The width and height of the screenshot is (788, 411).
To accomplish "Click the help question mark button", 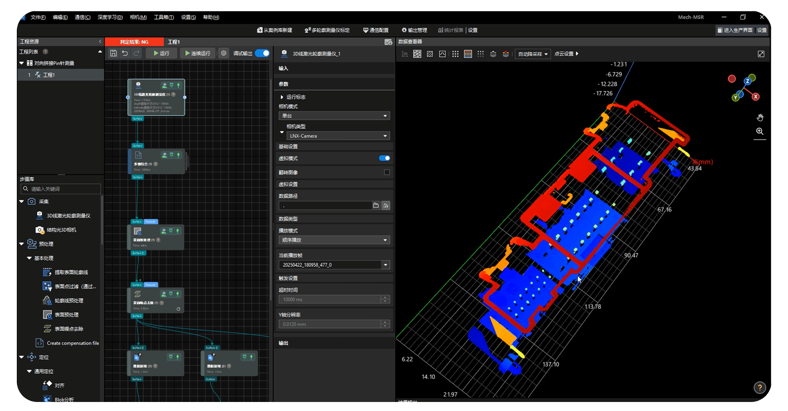I will [760, 387].
